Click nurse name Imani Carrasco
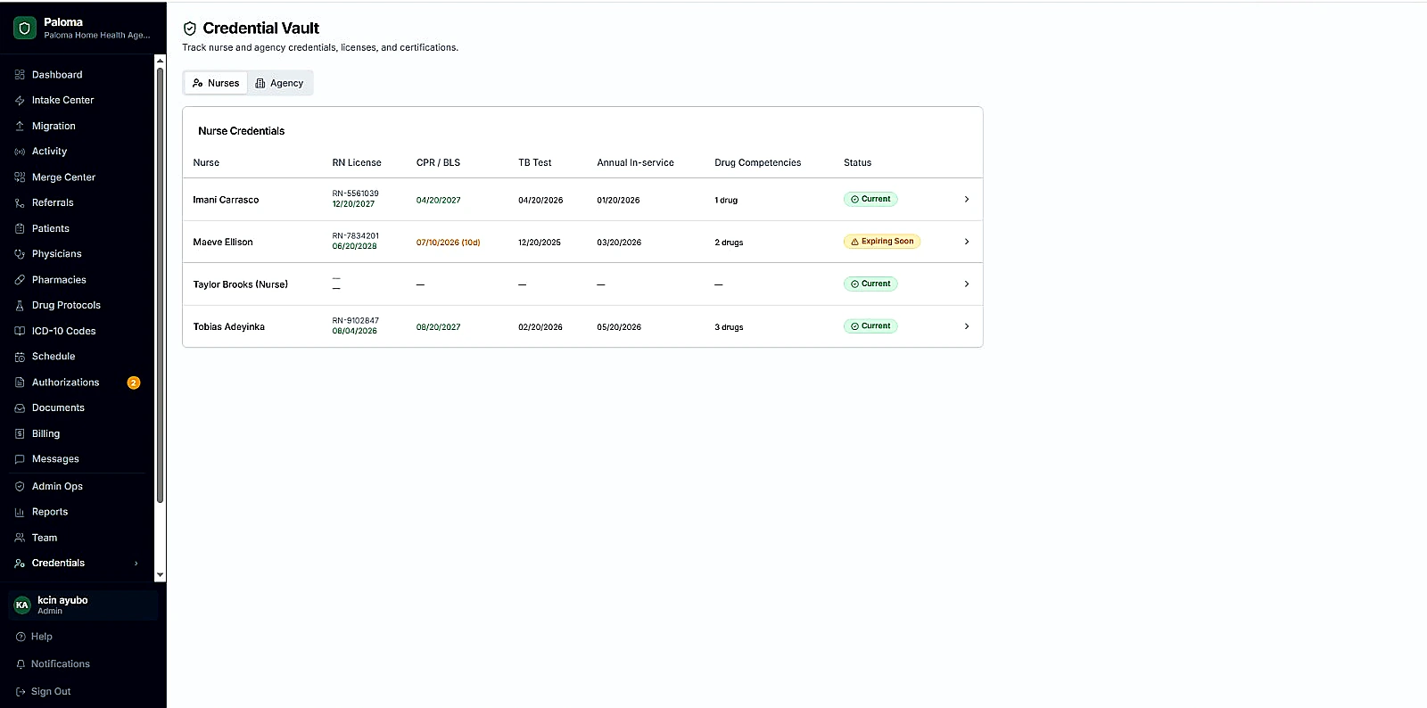1427x708 pixels. point(226,200)
